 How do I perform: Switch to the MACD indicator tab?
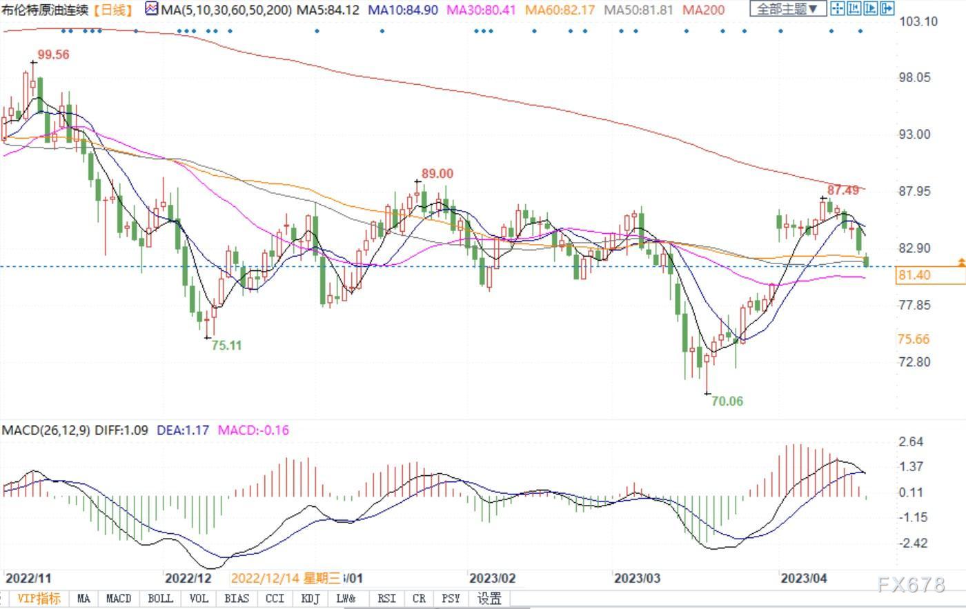point(119,599)
